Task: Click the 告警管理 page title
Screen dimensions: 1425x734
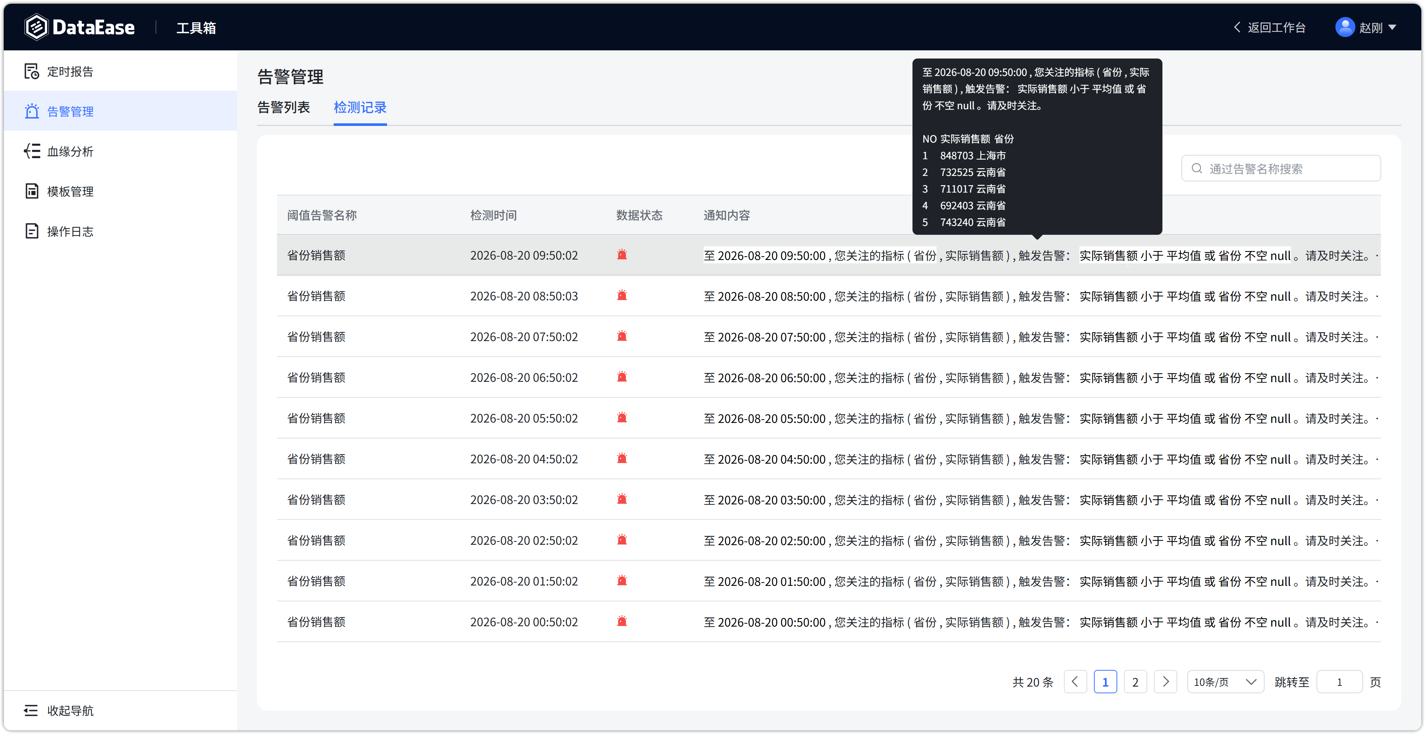Action: tap(290, 76)
